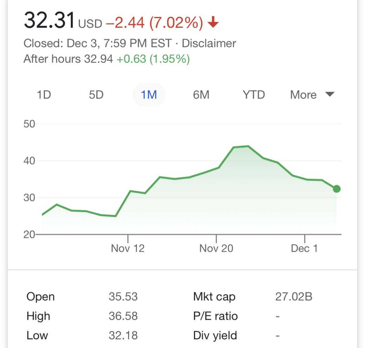Screen dimensions: 365x348
Task: Select the 1M chart range tab
Action: pos(149,95)
